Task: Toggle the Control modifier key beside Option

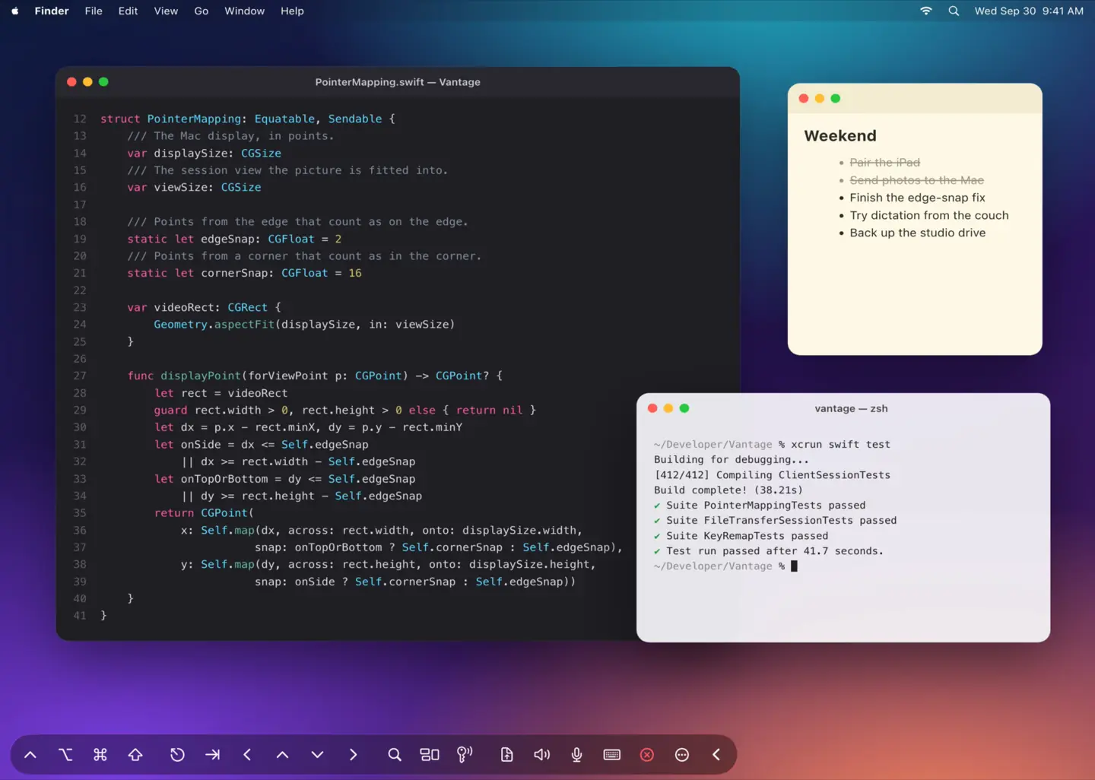Action: click(x=30, y=755)
